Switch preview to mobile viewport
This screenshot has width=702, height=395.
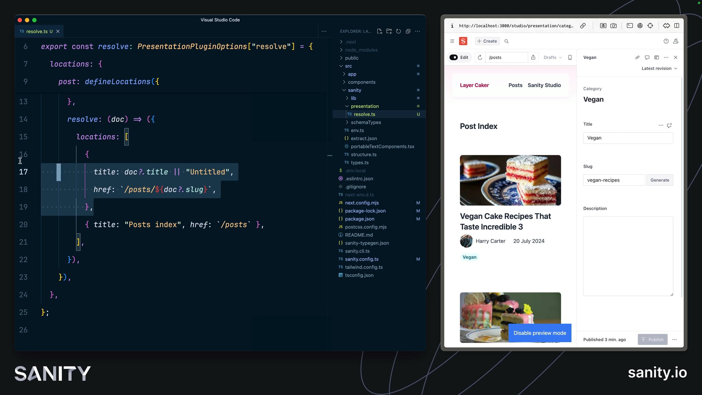click(570, 57)
